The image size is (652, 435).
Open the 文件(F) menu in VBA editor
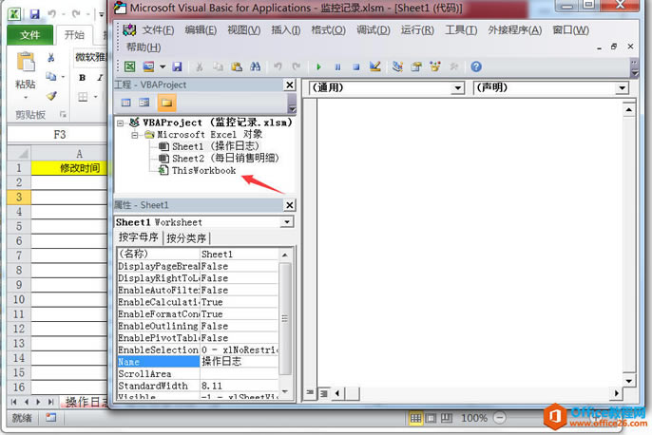tap(158, 29)
